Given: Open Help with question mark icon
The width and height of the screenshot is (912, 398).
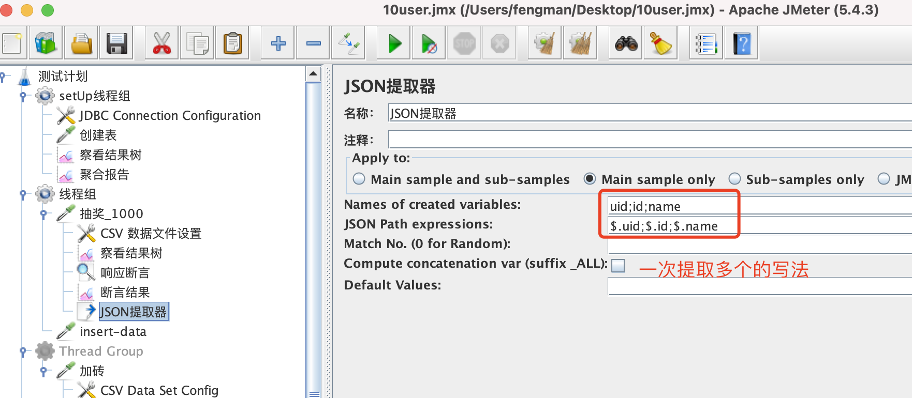Looking at the screenshot, I should (x=742, y=43).
